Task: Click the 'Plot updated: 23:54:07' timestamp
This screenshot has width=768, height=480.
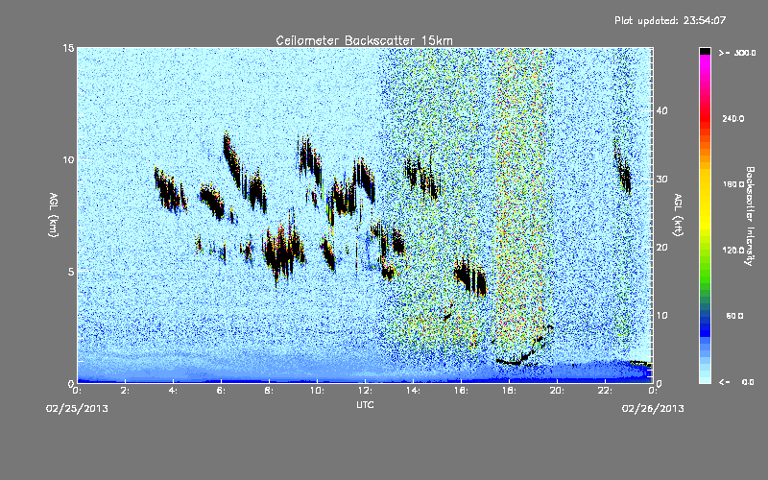Action: coord(670,20)
